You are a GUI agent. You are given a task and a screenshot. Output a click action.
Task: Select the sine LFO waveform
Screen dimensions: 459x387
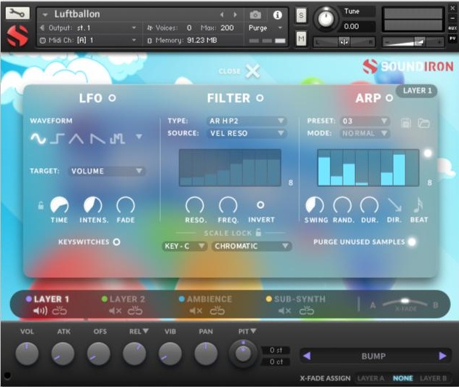point(38,138)
